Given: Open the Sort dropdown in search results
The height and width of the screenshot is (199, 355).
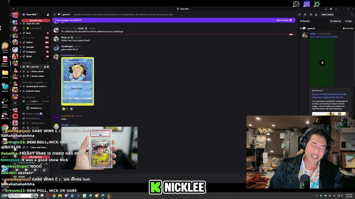Looking at the screenshot, I should click(348, 21).
